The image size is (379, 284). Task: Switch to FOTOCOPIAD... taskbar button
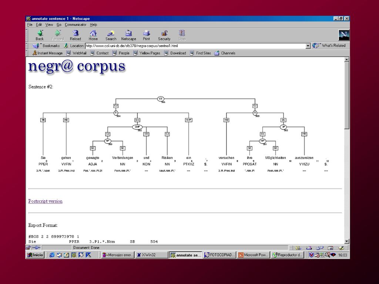[x=219, y=255]
